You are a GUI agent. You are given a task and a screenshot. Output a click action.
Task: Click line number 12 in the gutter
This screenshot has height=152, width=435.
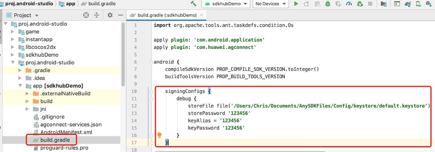tap(134, 106)
